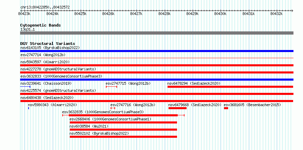Image resolution: width=303 pixels, height=150 pixels.
Task: Click the thin red esv2747714 variant line
Action: pos(157,58)
